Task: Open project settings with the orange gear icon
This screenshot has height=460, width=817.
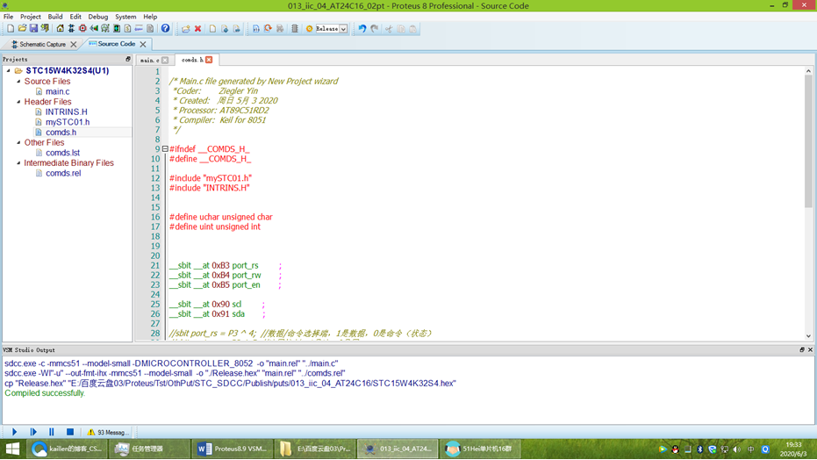Action: 309,29
